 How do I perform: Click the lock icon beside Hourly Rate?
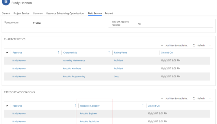point(5,22)
